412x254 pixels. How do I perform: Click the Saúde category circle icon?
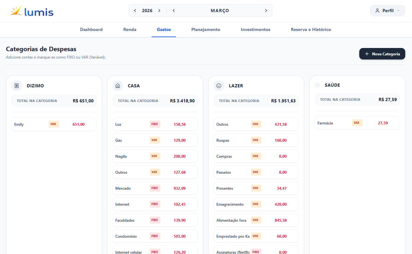tap(317, 85)
